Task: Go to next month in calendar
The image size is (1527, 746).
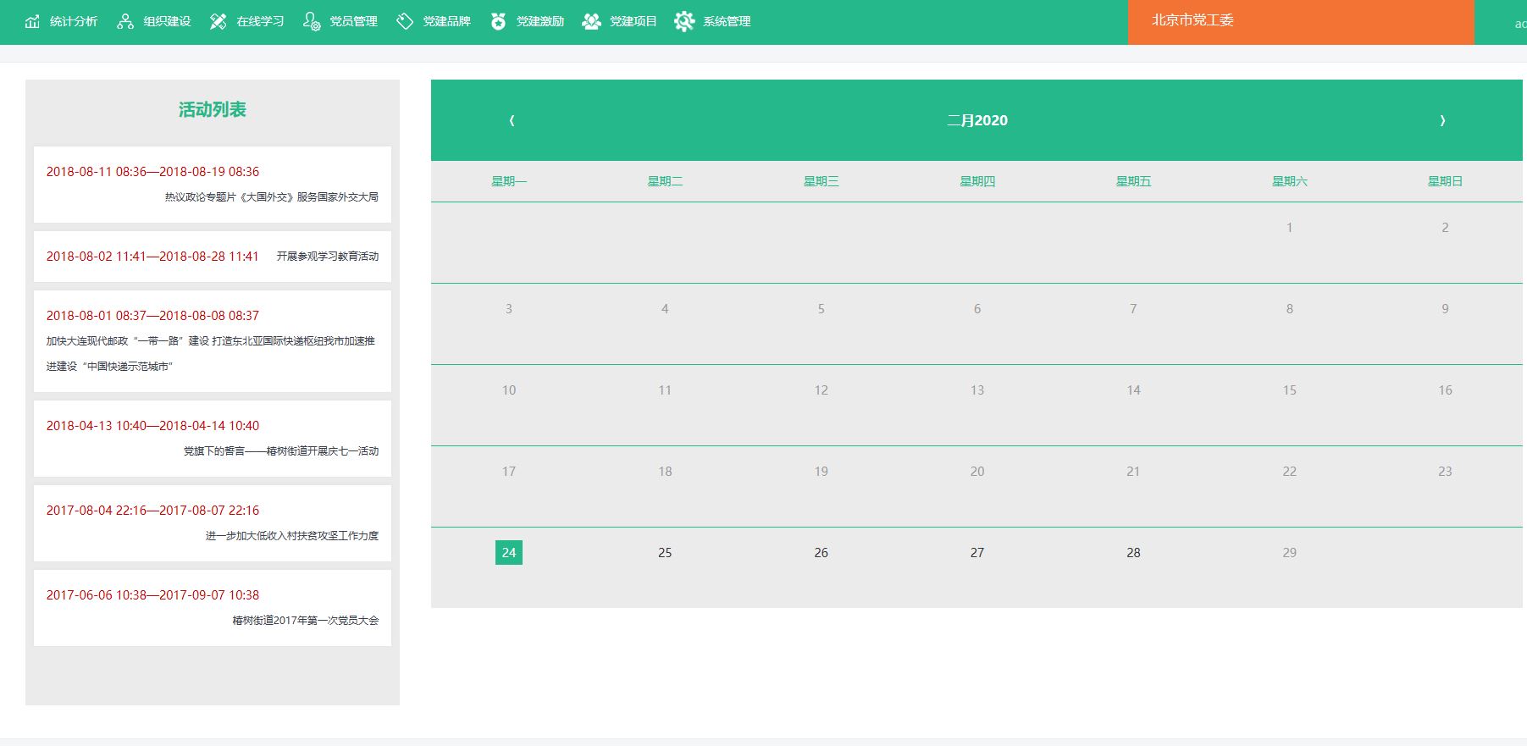Action: pos(1442,120)
